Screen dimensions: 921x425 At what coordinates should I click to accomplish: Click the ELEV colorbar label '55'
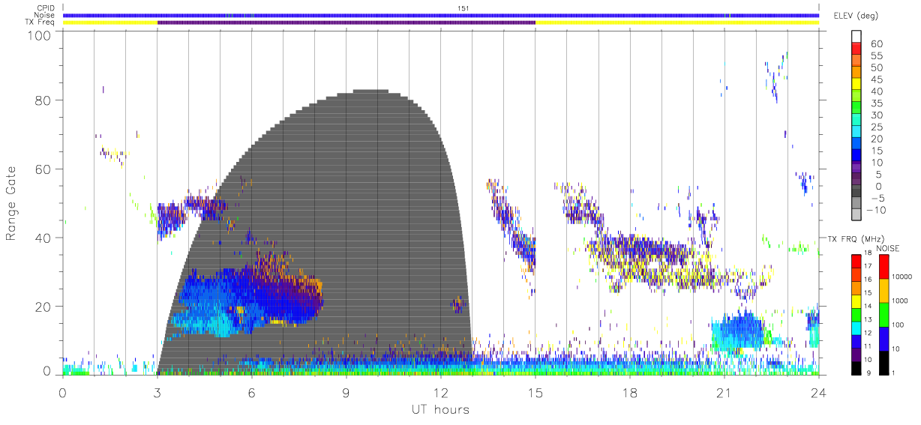[876, 56]
